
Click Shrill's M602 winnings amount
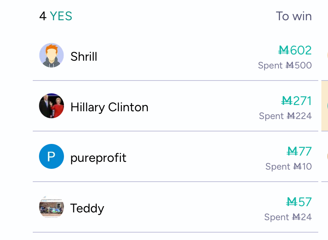295,50
